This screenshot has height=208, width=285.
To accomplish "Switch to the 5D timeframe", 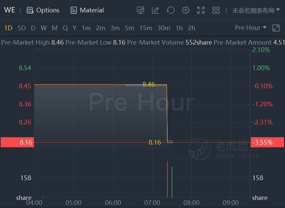I will point(22,28).
